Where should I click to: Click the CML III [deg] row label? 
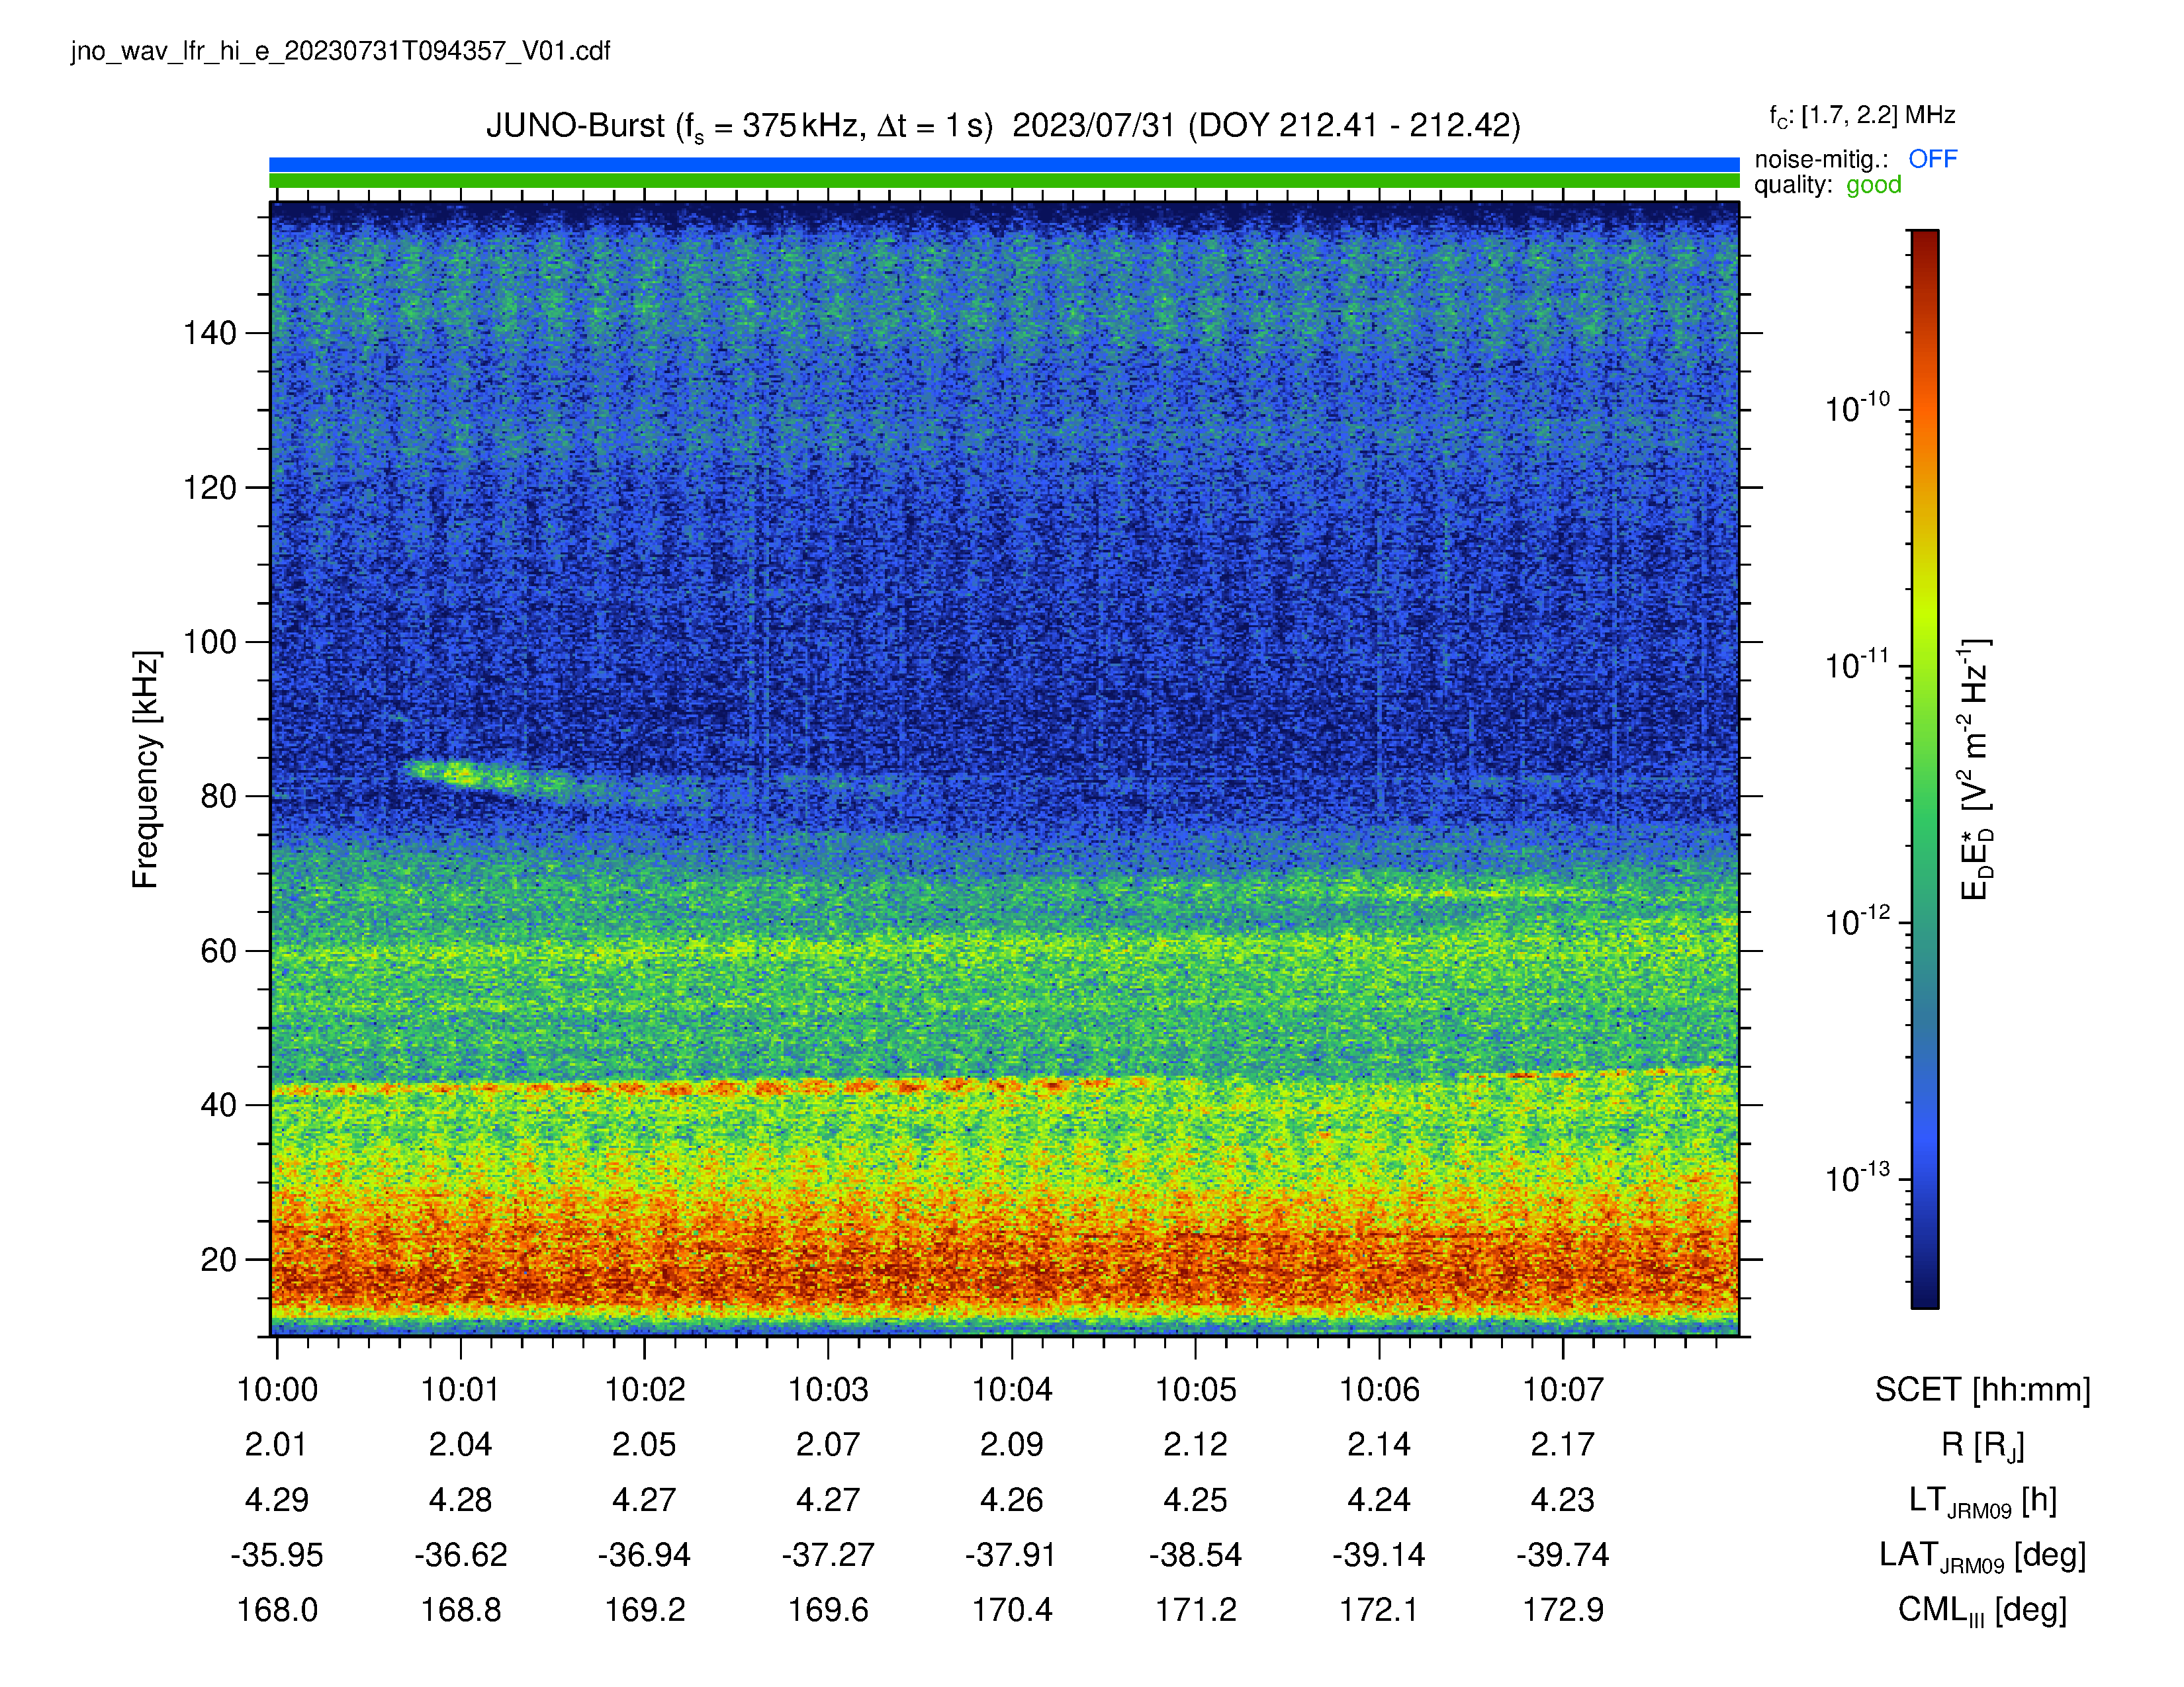(1982, 1610)
